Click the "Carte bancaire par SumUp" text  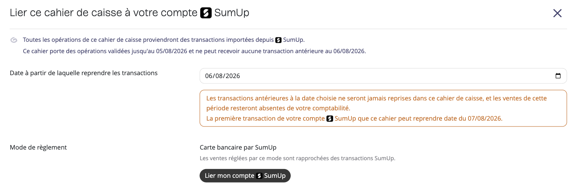pyautogui.click(x=238, y=147)
